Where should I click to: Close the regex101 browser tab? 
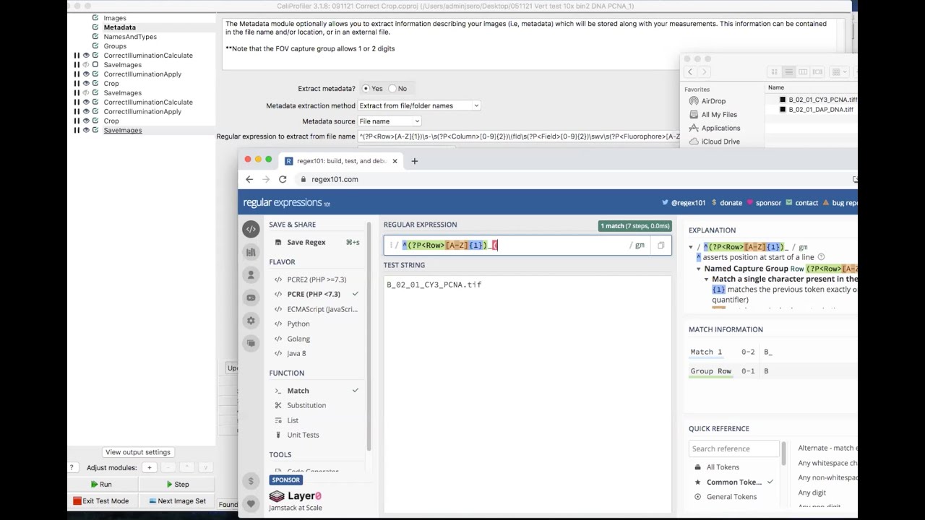coord(395,160)
